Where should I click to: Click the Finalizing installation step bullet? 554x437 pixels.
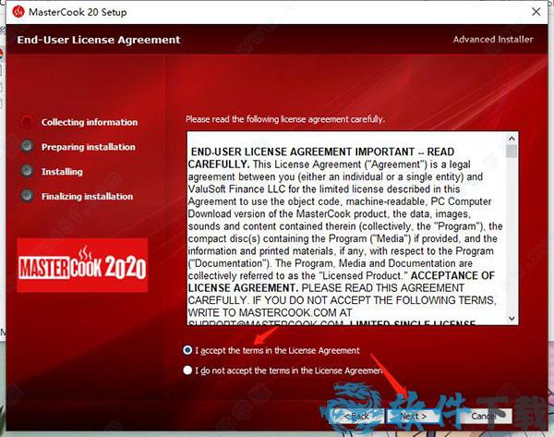27,196
